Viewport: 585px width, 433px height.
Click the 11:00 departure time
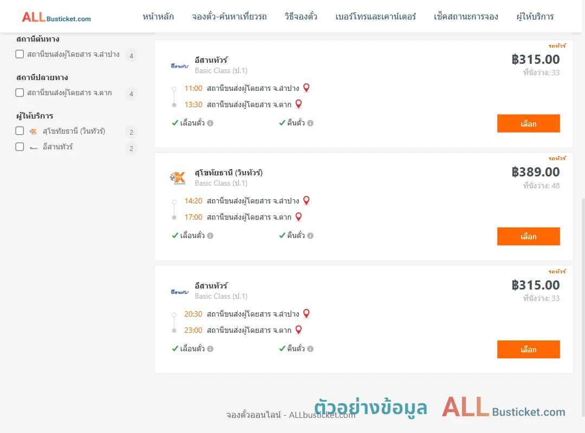point(193,88)
